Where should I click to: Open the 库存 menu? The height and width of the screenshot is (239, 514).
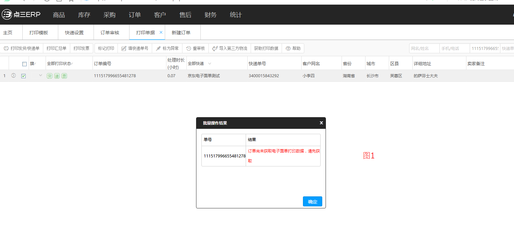pyautogui.click(x=84, y=15)
